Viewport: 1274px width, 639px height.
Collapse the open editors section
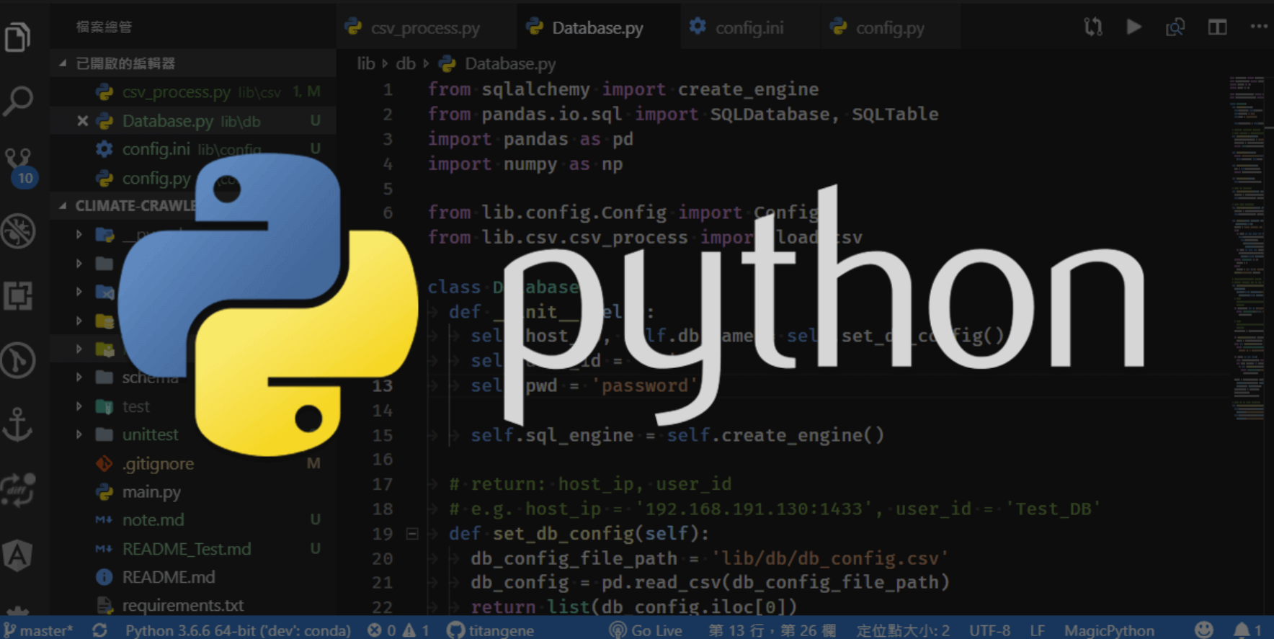(63, 63)
